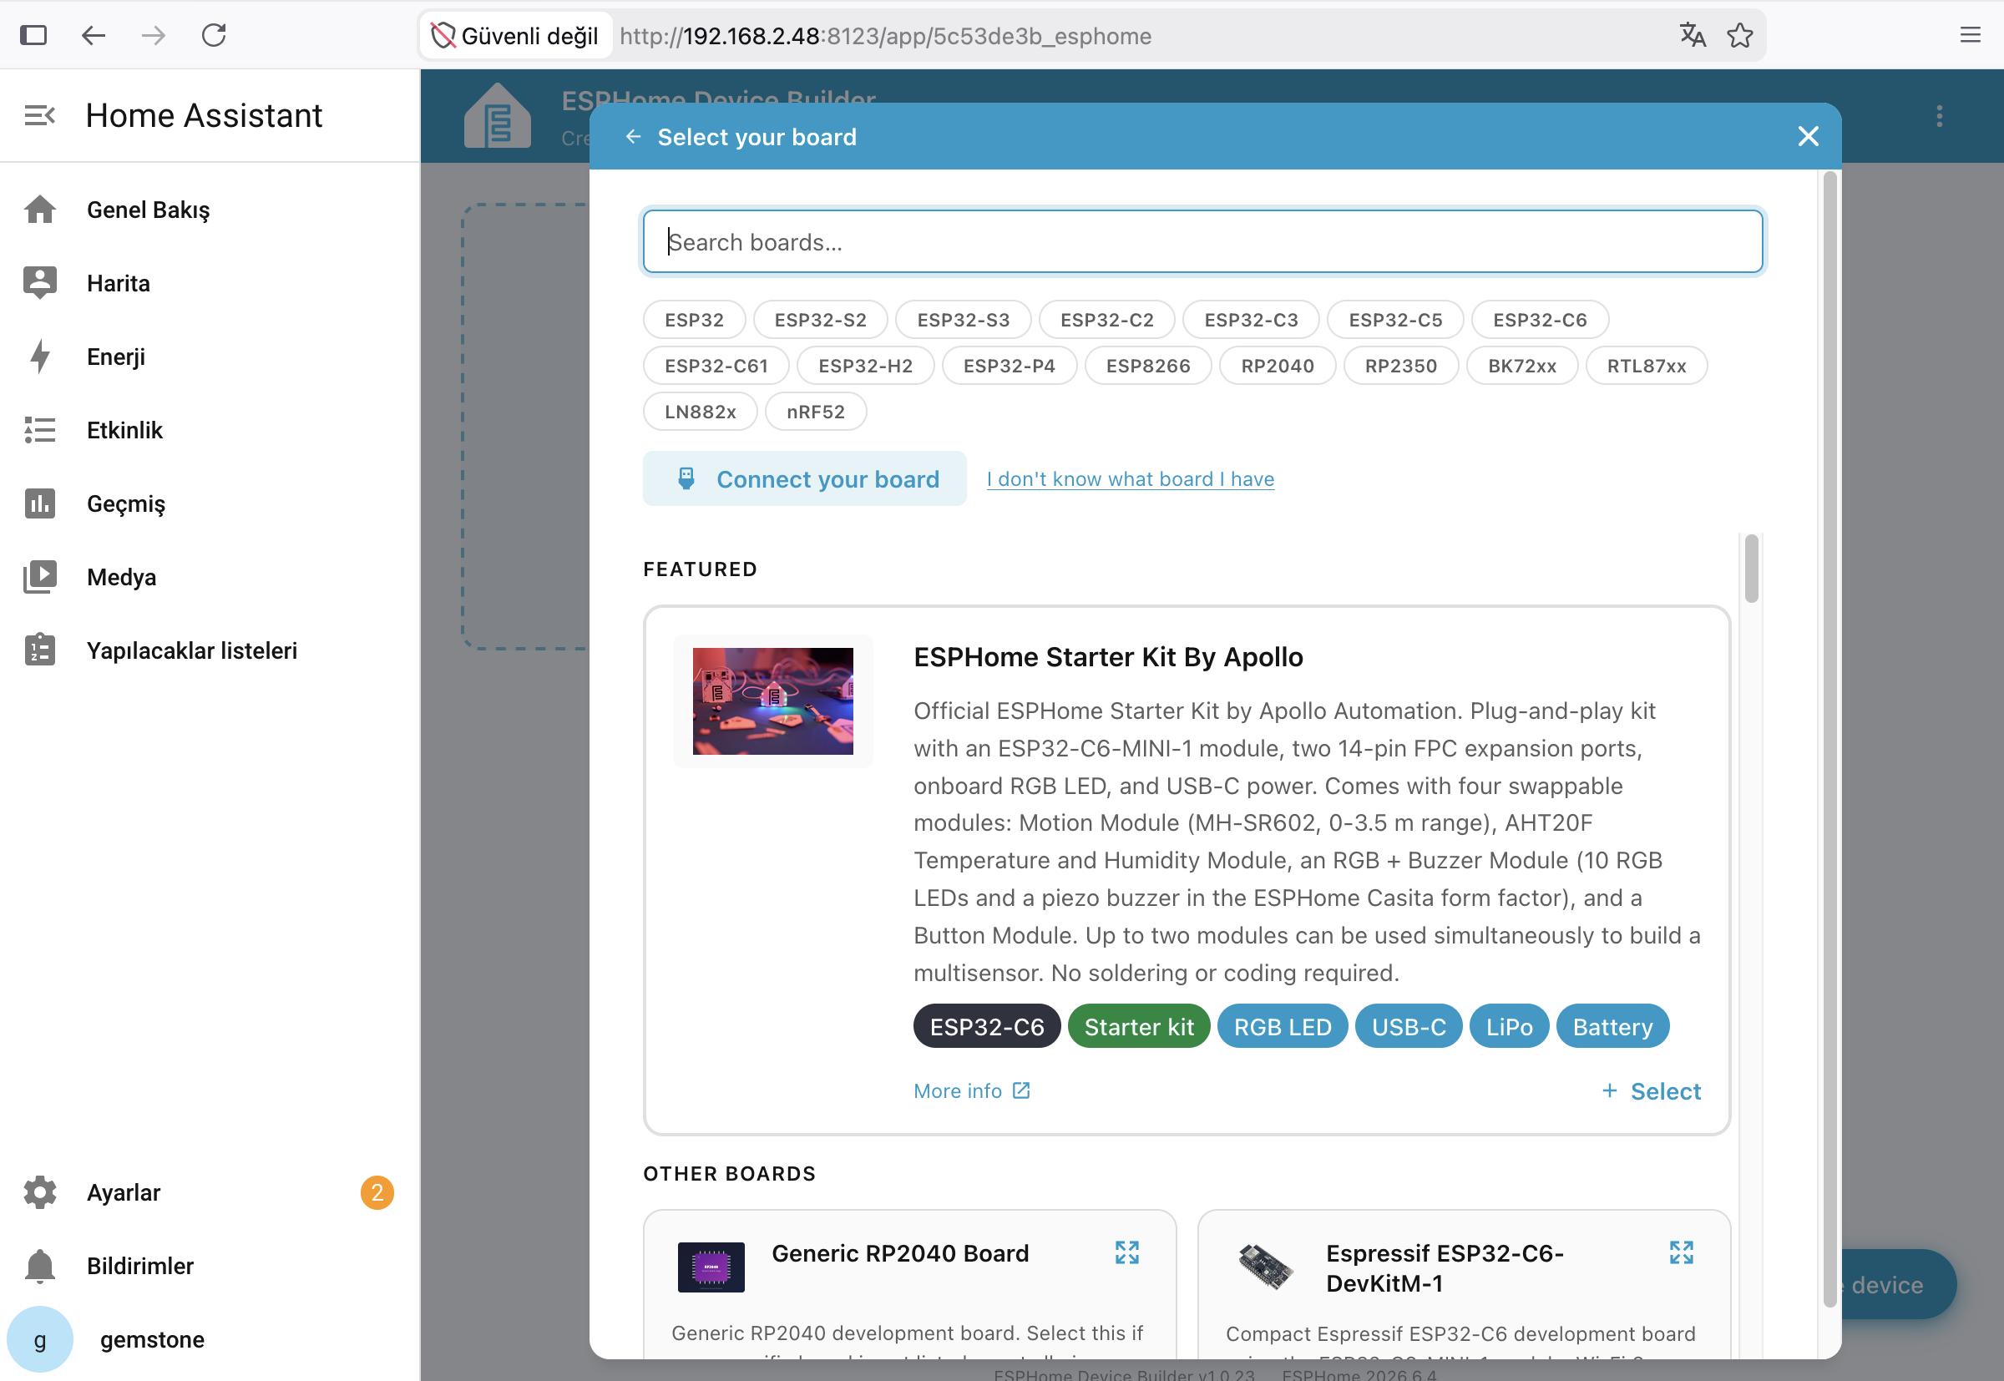Click the Battery tag
The height and width of the screenshot is (1381, 2004).
click(x=1612, y=1026)
